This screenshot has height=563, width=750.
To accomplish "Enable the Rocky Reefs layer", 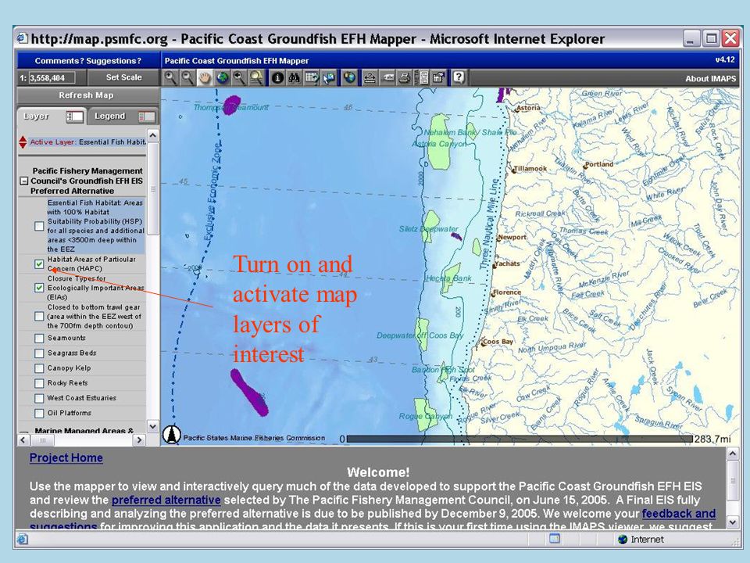I will 39,383.
